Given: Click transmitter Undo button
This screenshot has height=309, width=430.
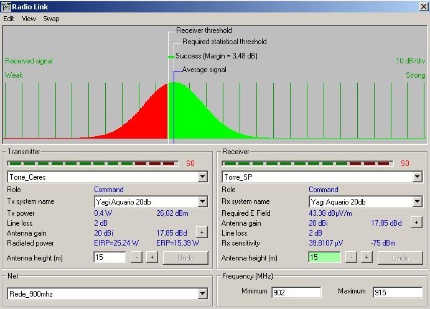Looking at the screenshot, I should (x=185, y=258).
